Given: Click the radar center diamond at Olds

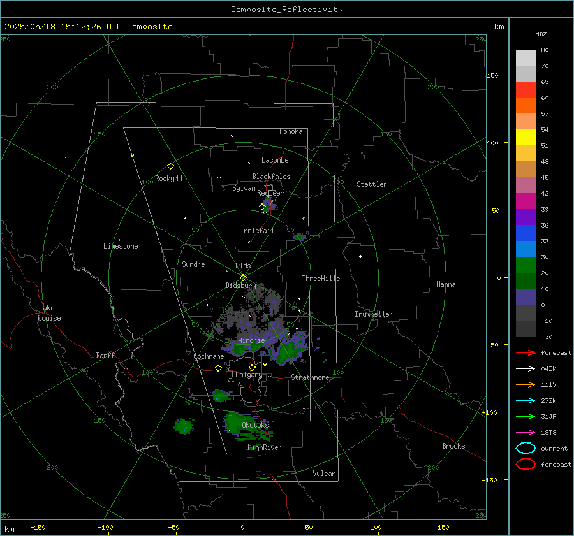Looking at the screenshot, I should 243,278.
